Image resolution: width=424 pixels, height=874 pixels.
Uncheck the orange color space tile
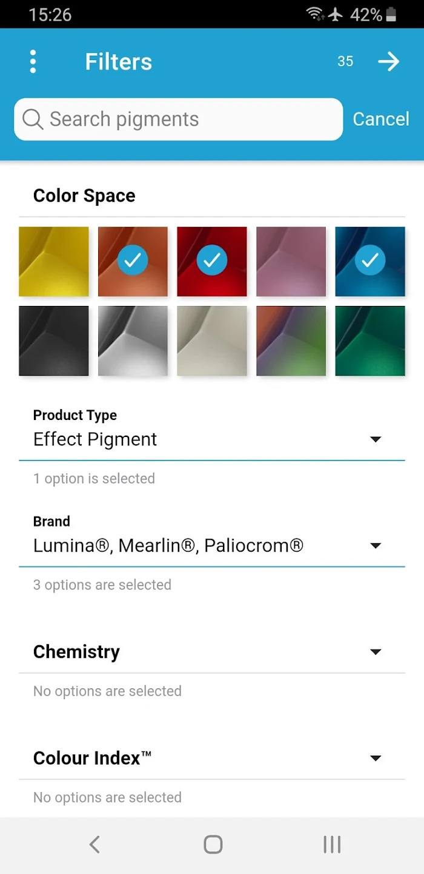(x=133, y=262)
